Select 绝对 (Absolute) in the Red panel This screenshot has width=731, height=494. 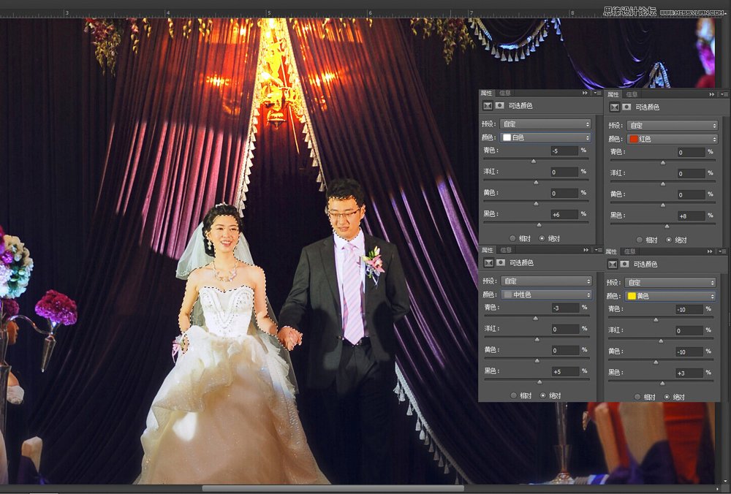(x=669, y=240)
